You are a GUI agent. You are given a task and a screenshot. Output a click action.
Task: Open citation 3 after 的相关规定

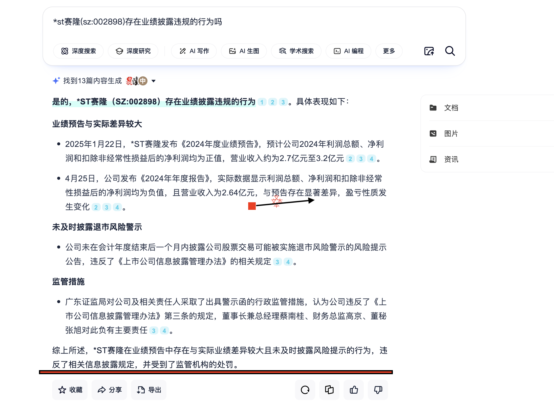[278, 262]
